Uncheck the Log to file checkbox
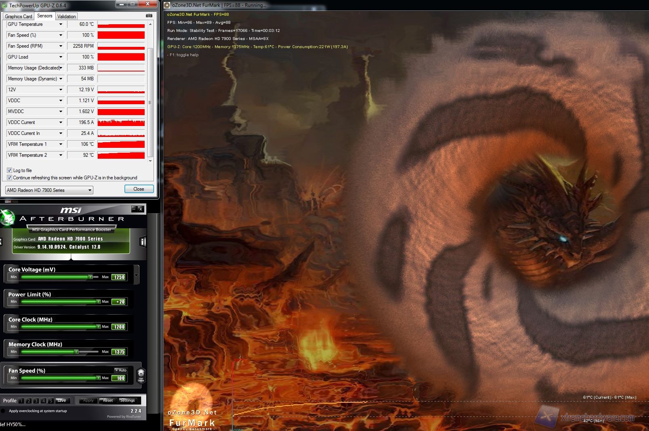 click(10, 170)
